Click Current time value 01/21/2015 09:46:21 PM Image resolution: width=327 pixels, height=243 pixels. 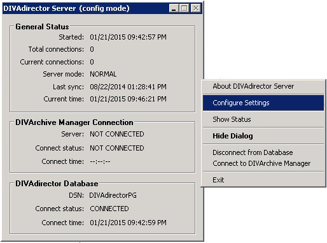[x=128, y=99]
